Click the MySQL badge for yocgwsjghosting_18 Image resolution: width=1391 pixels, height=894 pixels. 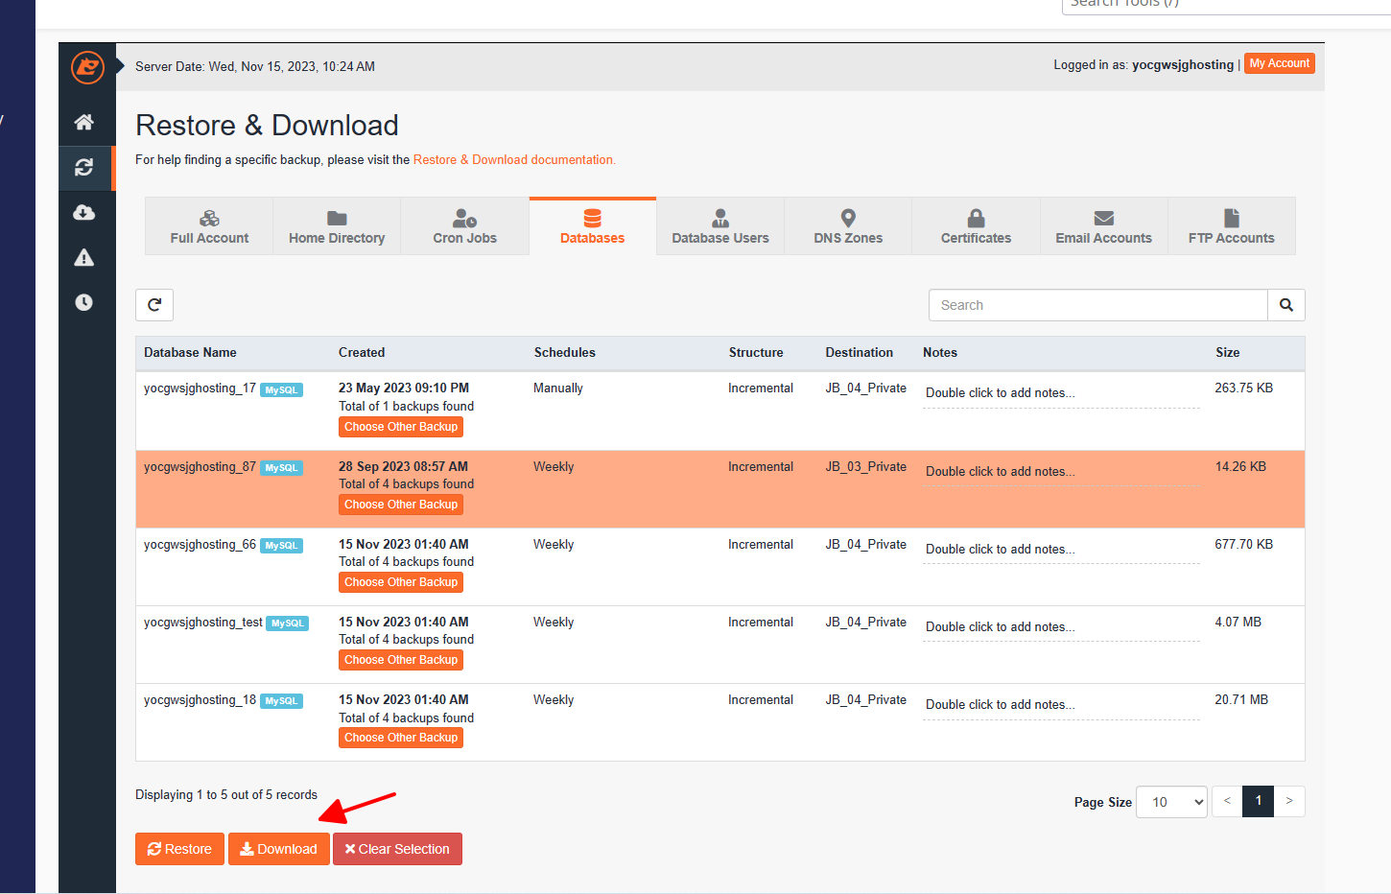click(x=282, y=701)
